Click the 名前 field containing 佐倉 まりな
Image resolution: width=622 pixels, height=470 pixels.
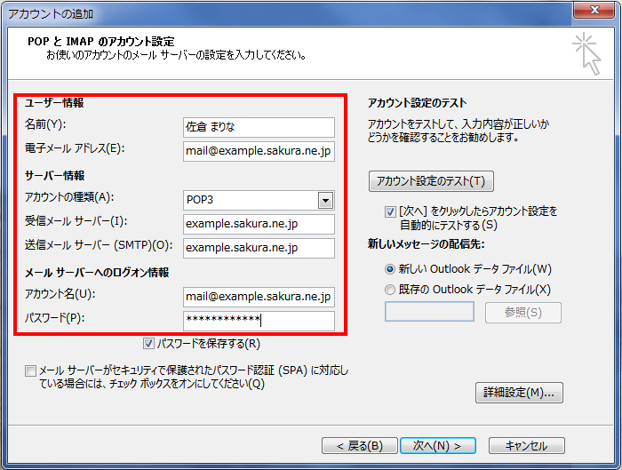pos(258,127)
